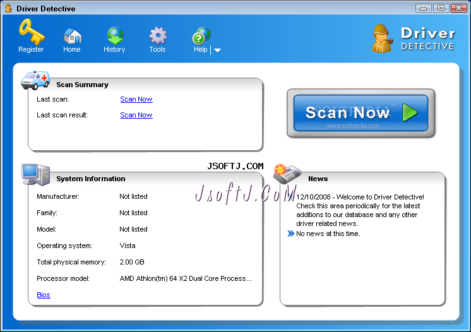The image size is (471, 332).
Task: Select the 'System Information' heading
Action: point(91,179)
